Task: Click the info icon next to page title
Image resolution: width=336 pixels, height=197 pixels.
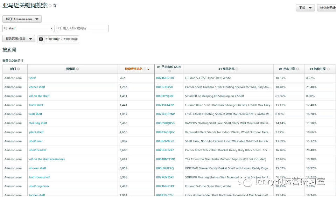Action: click(x=50, y=6)
